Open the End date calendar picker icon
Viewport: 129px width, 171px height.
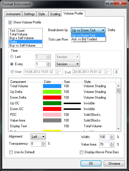point(107,72)
